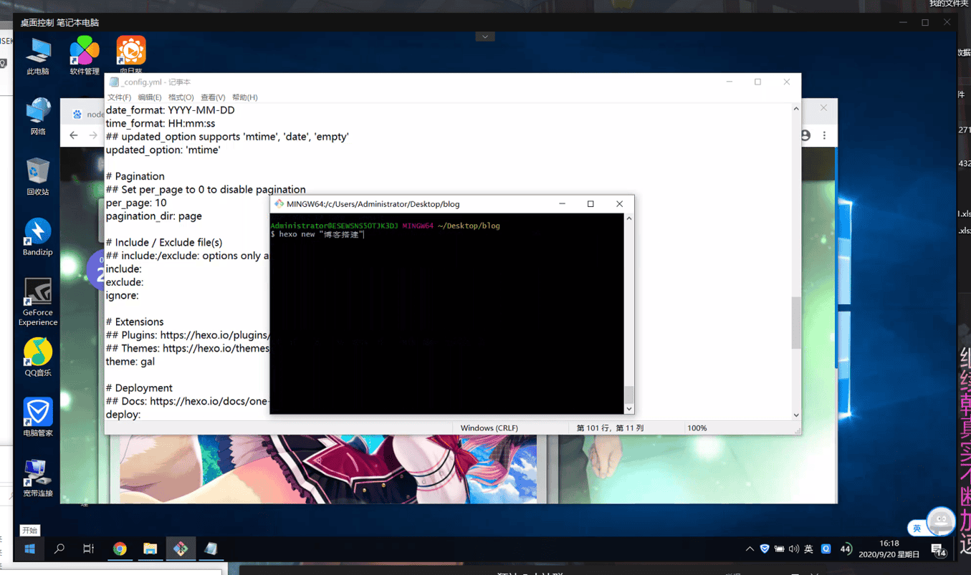The width and height of the screenshot is (971, 575).
Task: Switch to Git Bash taskbar icon
Action: tap(181, 549)
